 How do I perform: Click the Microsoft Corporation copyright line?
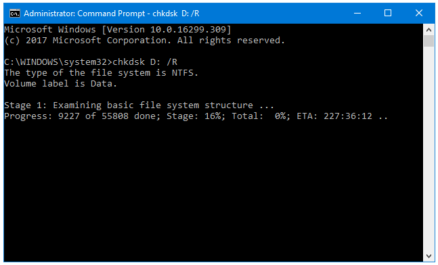click(x=144, y=41)
